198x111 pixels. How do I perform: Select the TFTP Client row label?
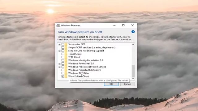74,57
